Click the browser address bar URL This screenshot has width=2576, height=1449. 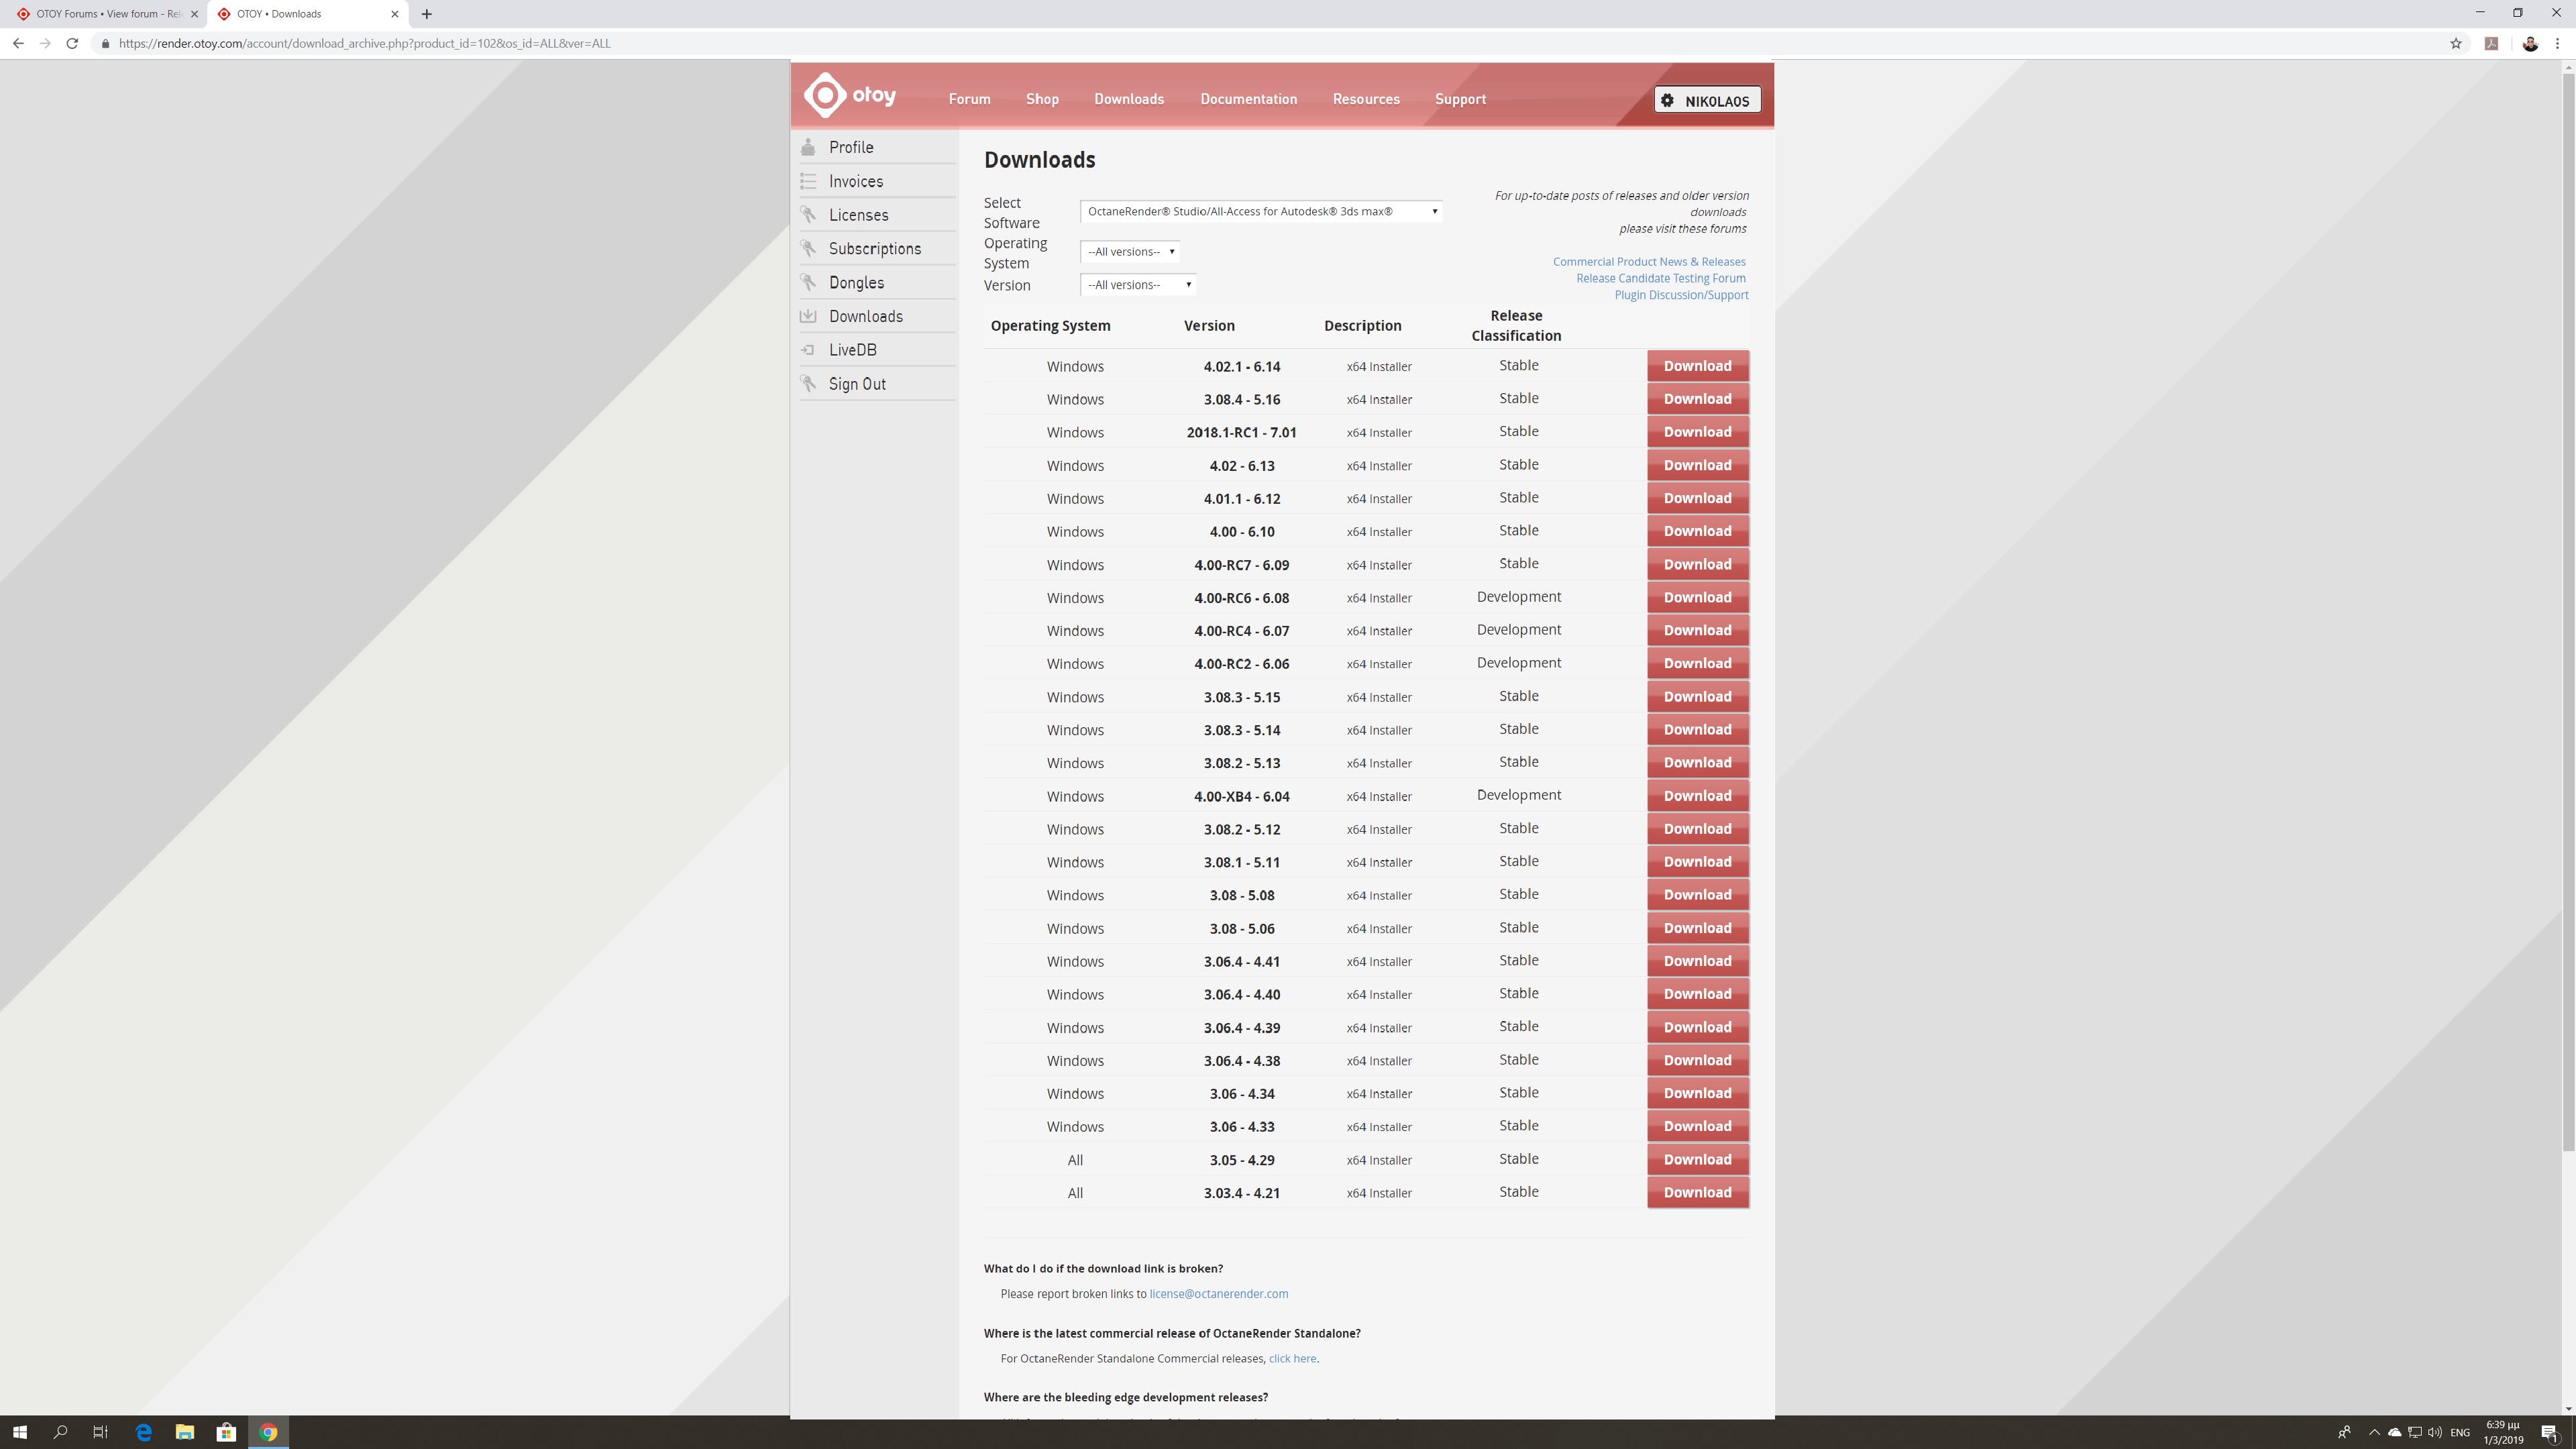[364, 43]
